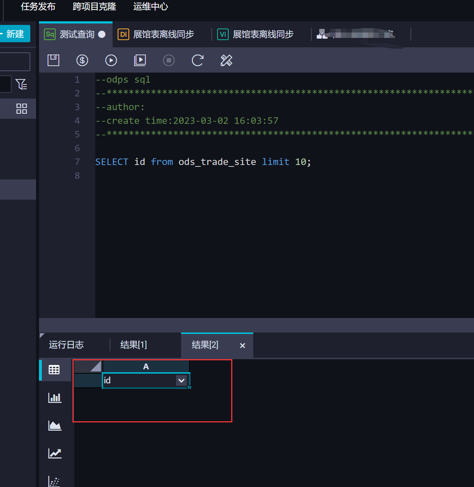This screenshot has width=474, height=487.
Task: Collapse the results panel corner triangle
Action: click(42, 335)
